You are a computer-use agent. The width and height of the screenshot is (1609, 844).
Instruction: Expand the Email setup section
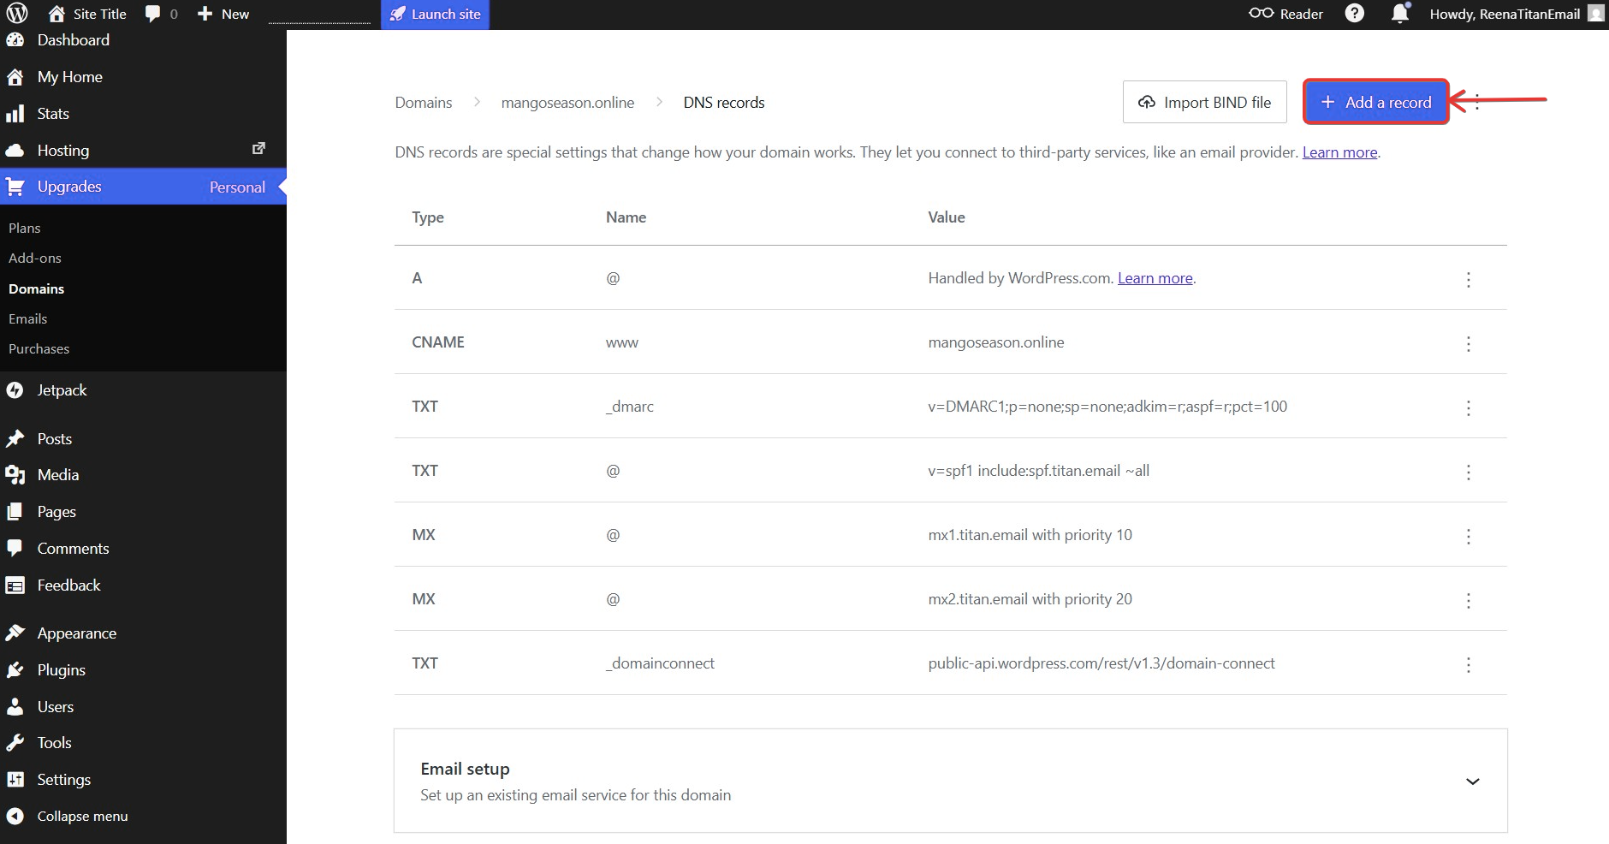point(1472,782)
